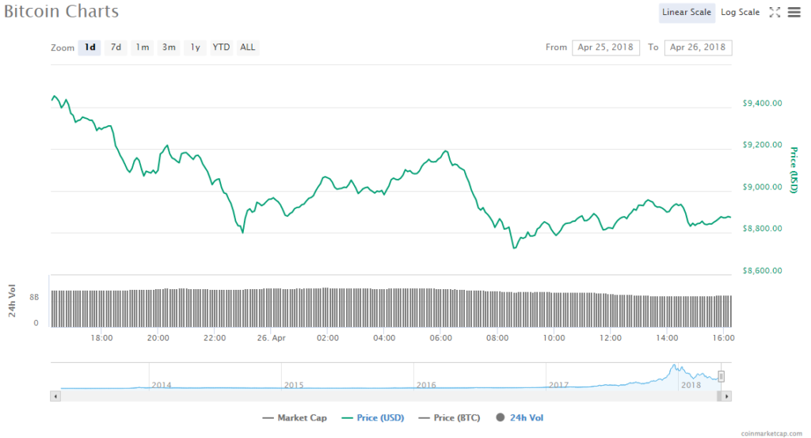811x438 pixels.
Task: Set zoom to 3m
Action: pos(169,48)
